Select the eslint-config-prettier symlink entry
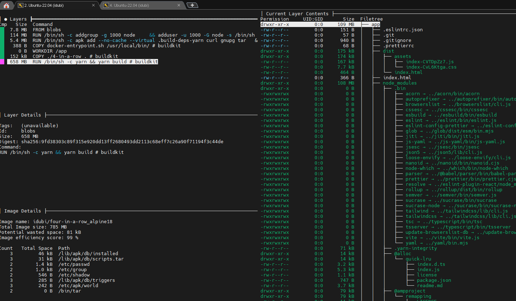The image size is (516, 301). click(x=460, y=125)
